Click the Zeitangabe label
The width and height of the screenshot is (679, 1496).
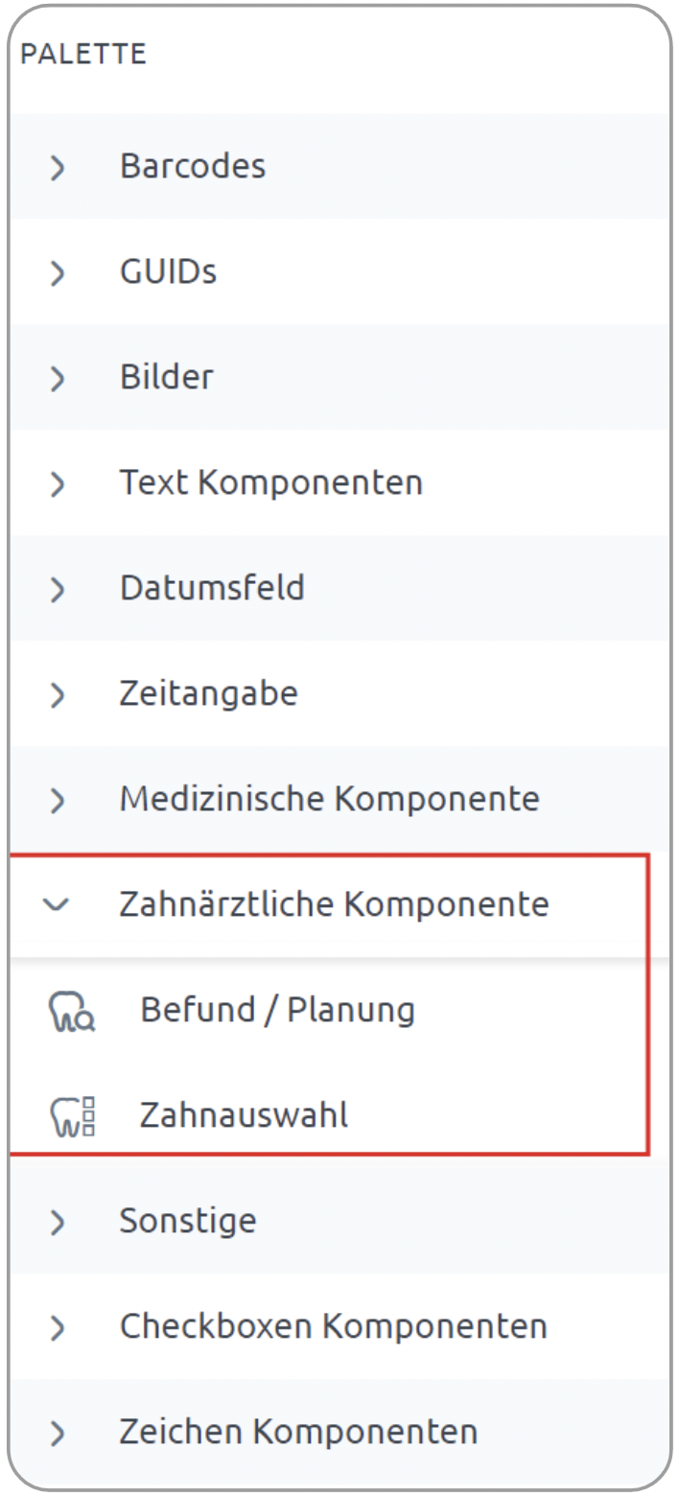click(208, 693)
